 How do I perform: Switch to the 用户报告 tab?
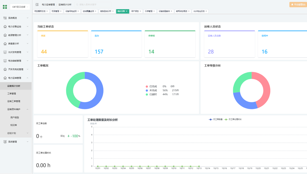135,11
